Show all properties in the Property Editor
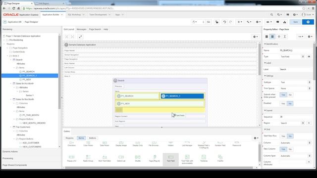The image size is (317, 178). pos(272,37)
